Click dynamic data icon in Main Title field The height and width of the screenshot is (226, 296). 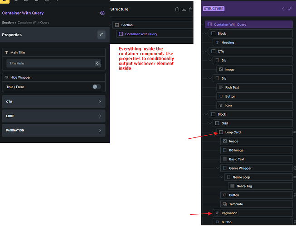pos(97,64)
